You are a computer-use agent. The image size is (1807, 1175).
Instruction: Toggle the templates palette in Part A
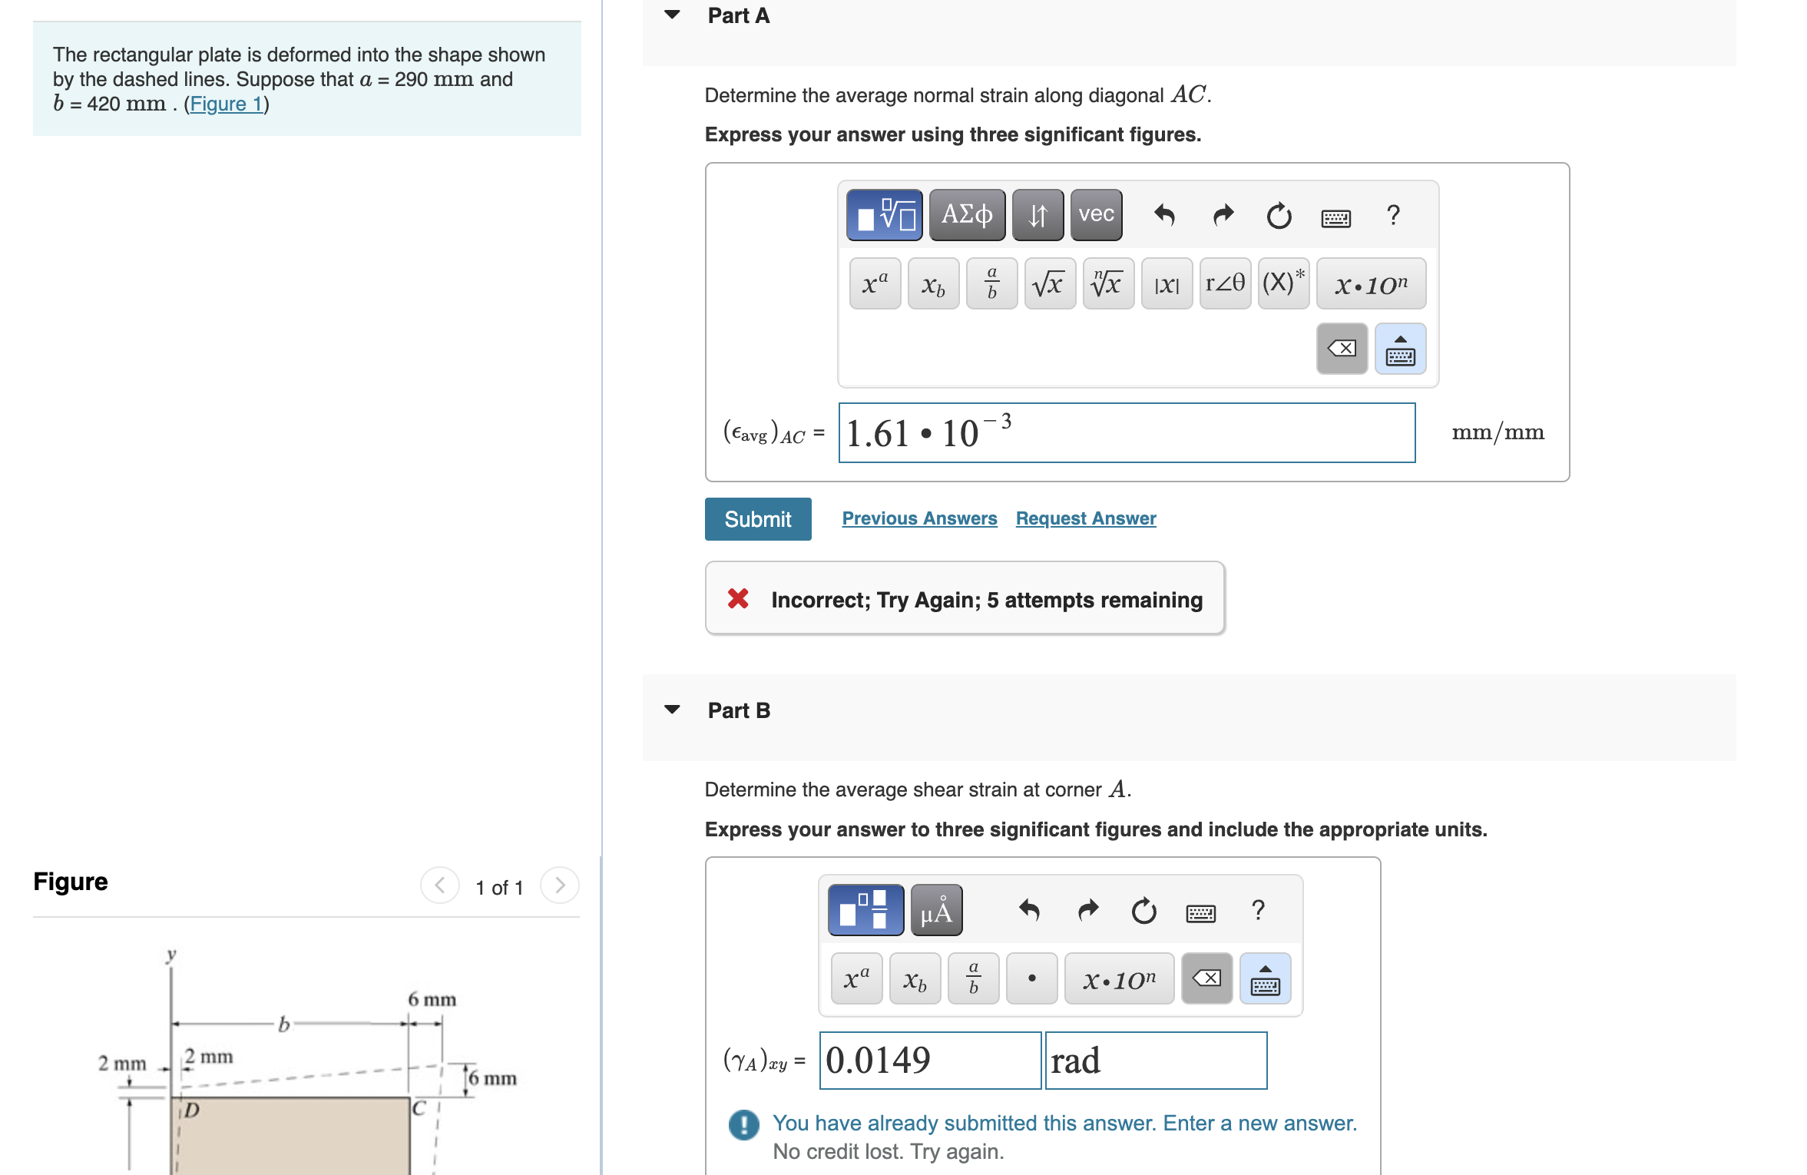pyautogui.click(x=884, y=215)
